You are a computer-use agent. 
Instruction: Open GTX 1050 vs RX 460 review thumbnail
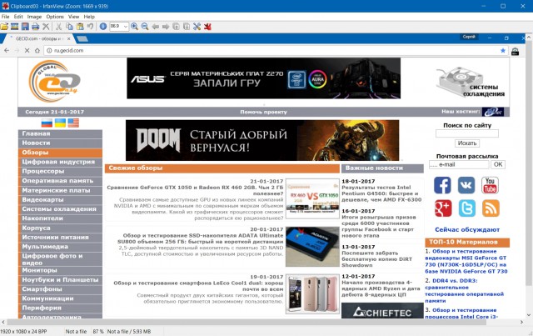click(x=312, y=198)
